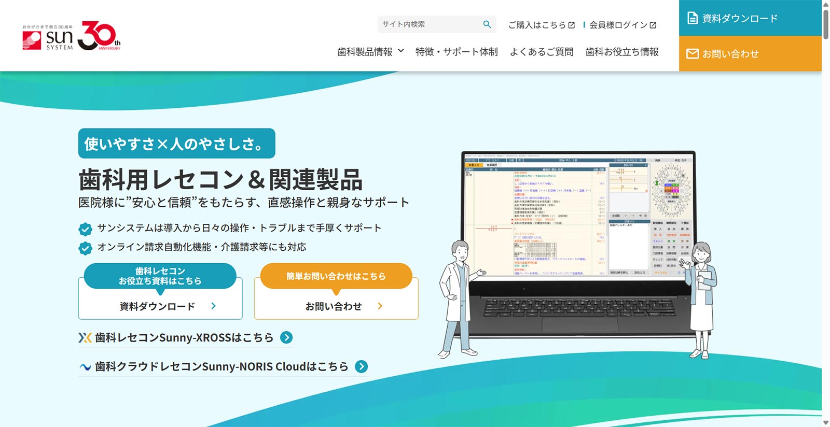This screenshot has height=427, width=830.
Task: Click the Sunny-NORIS wave logo icon
Action: [85, 367]
